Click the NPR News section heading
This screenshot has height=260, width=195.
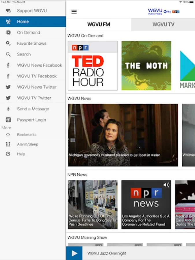click(77, 174)
